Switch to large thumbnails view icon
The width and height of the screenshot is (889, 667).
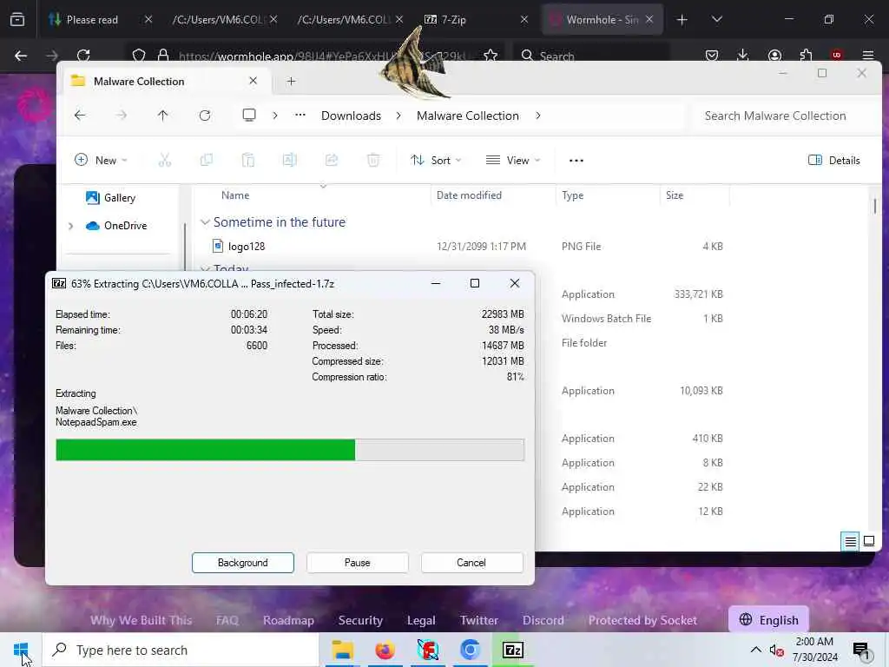tap(868, 542)
